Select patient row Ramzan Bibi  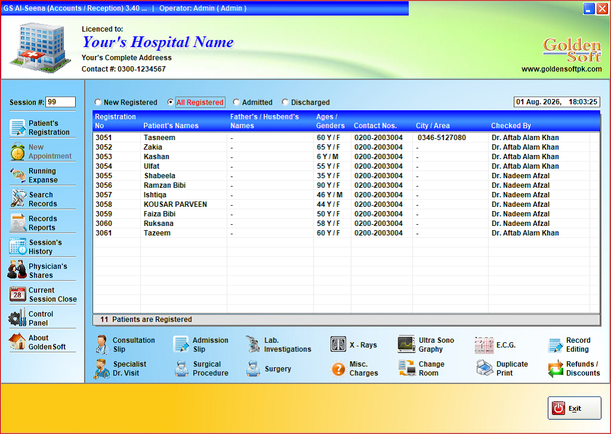click(x=346, y=185)
